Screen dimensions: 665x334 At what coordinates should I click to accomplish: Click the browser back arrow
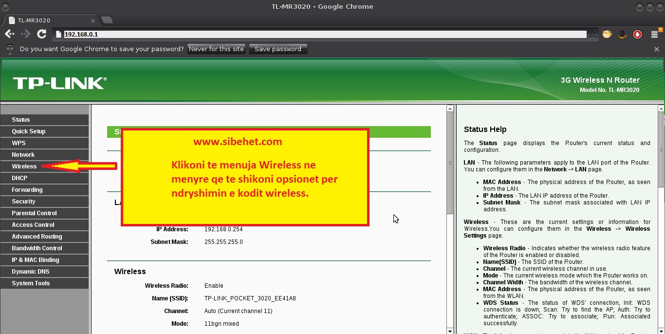9,34
